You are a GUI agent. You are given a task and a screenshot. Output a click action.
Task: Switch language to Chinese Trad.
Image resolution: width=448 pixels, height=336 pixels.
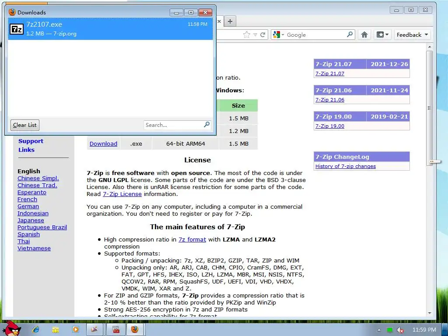tap(37, 185)
